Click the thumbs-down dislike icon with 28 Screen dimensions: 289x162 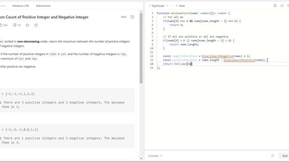click(17, 25)
